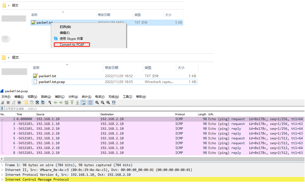Click the resize columns toolbar icon
The width and height of the screenshot is (305, 186).
(114, 103)
